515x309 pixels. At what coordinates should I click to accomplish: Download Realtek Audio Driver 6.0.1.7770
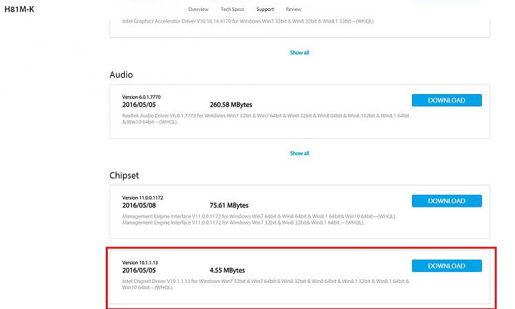[447, 100]
